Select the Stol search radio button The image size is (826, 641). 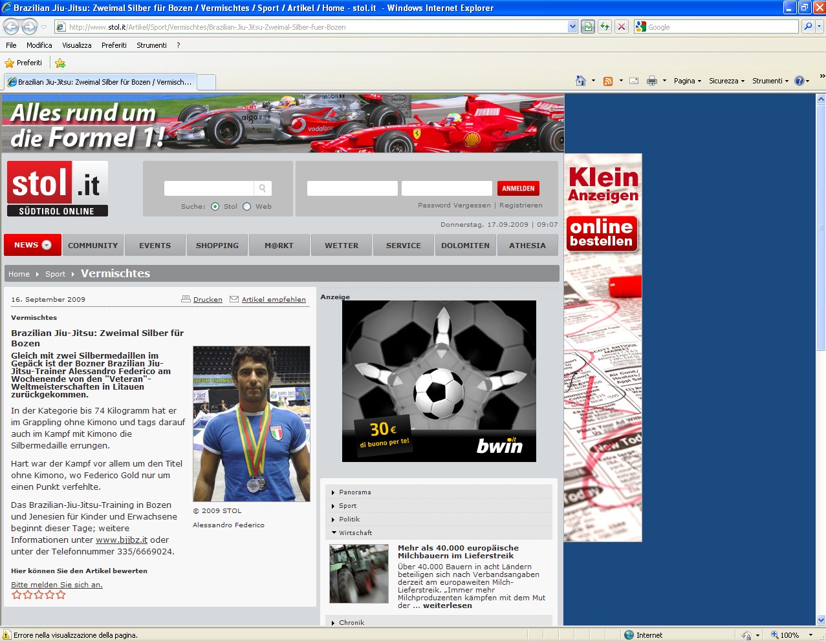coord(215,207)
